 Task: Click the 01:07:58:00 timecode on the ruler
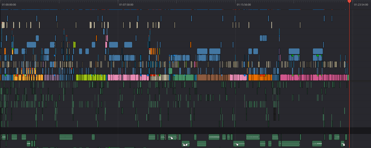(126, 5)
